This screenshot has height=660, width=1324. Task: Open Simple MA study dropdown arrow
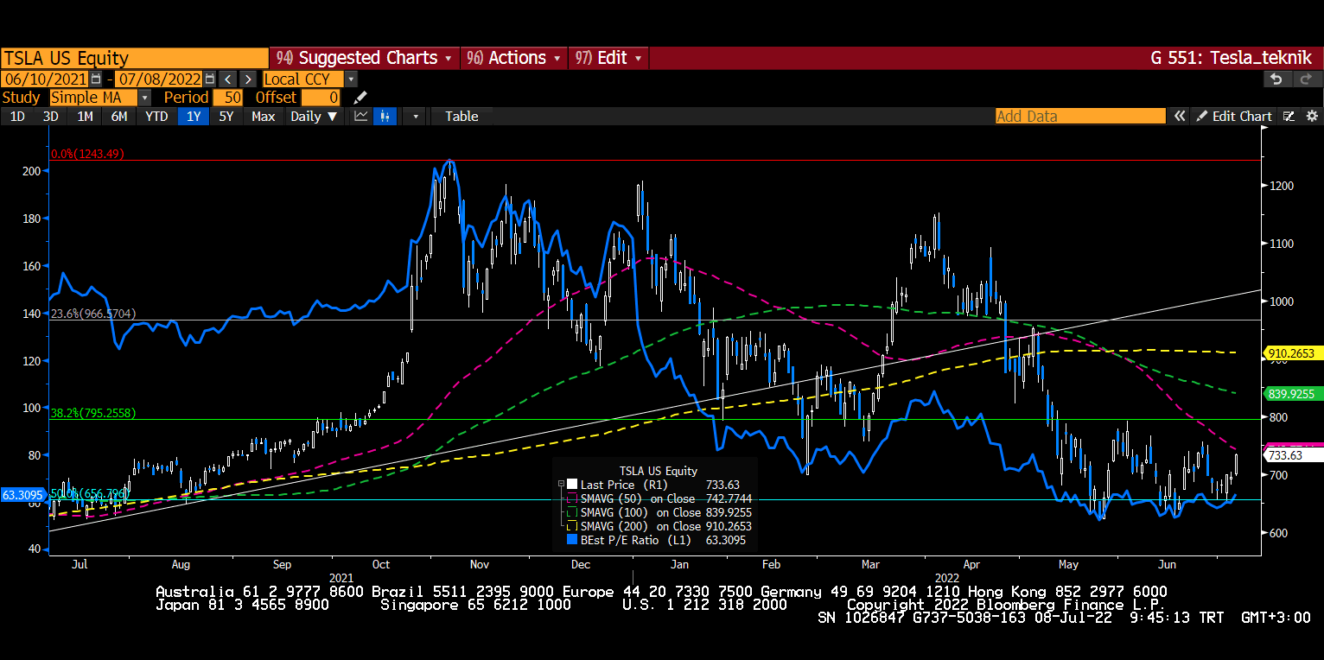point(144,98)
